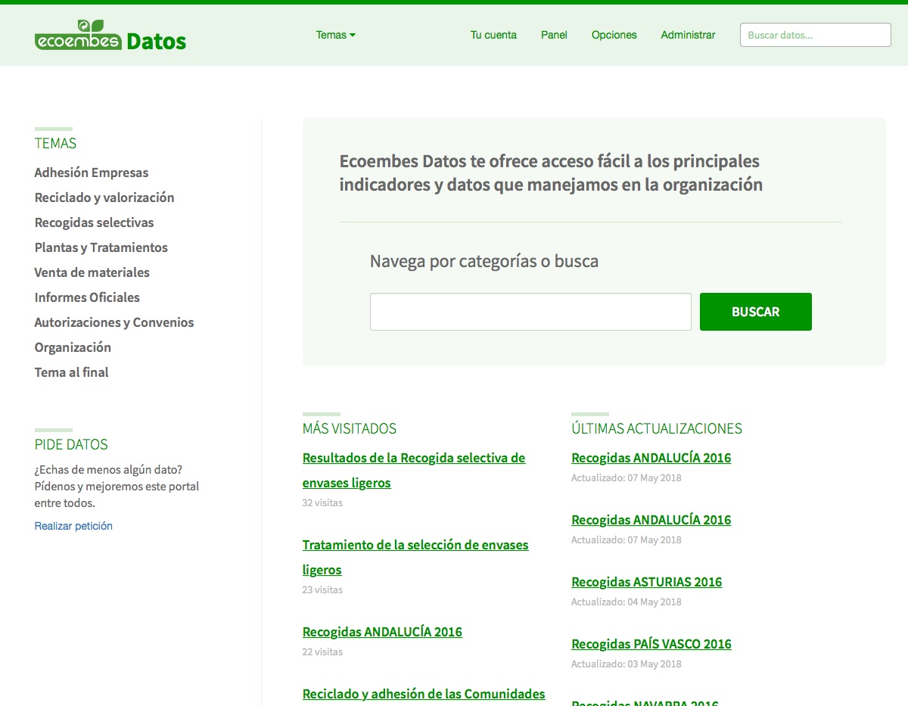Open Venta de materiales topic

tap(92, 272)
